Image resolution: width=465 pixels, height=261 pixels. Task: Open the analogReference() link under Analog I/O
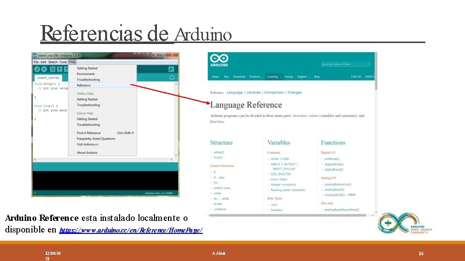[338, 184]
